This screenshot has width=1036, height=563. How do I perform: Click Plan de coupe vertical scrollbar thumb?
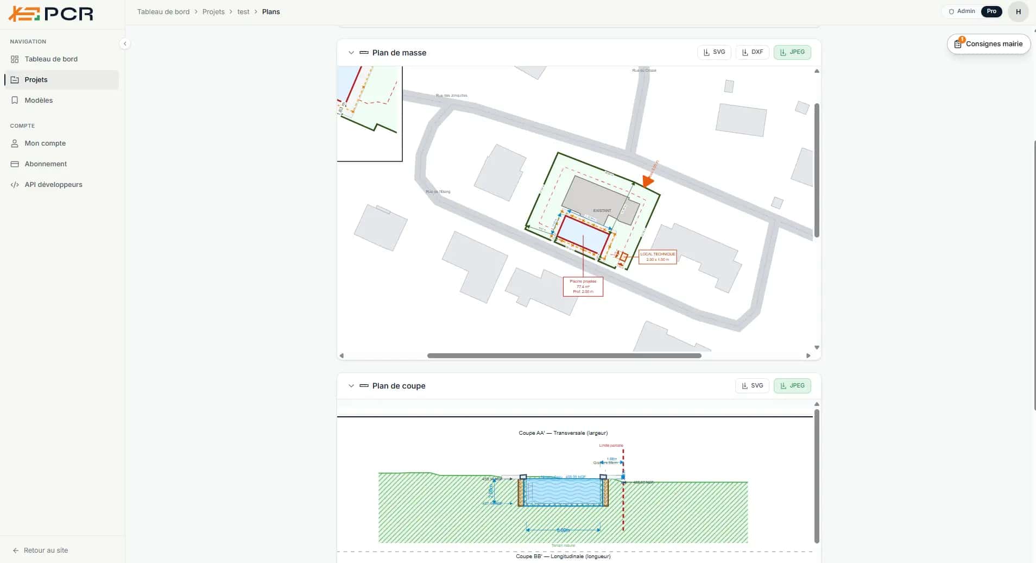tap(817, 476)
